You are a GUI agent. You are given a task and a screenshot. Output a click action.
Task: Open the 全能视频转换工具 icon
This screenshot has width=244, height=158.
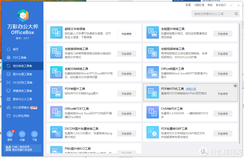pos(152,53)
